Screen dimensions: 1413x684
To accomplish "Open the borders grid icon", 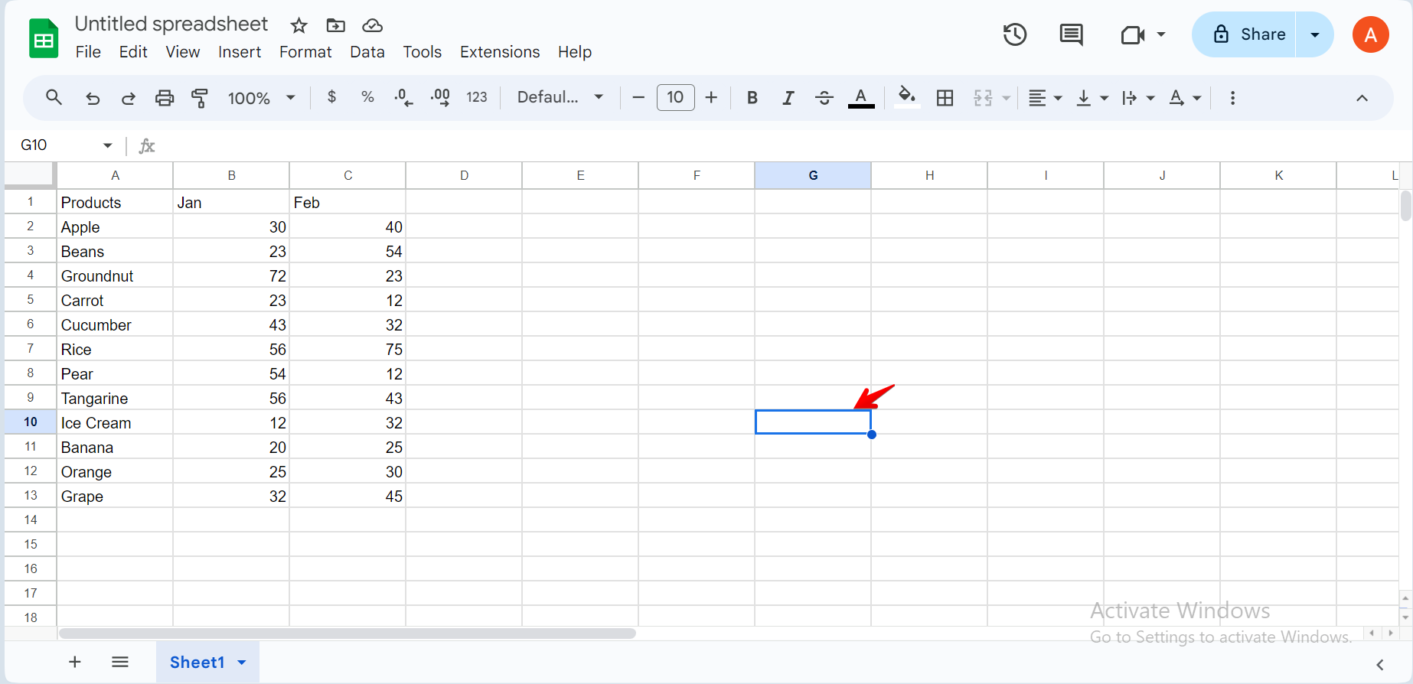I will coord(945,98).
